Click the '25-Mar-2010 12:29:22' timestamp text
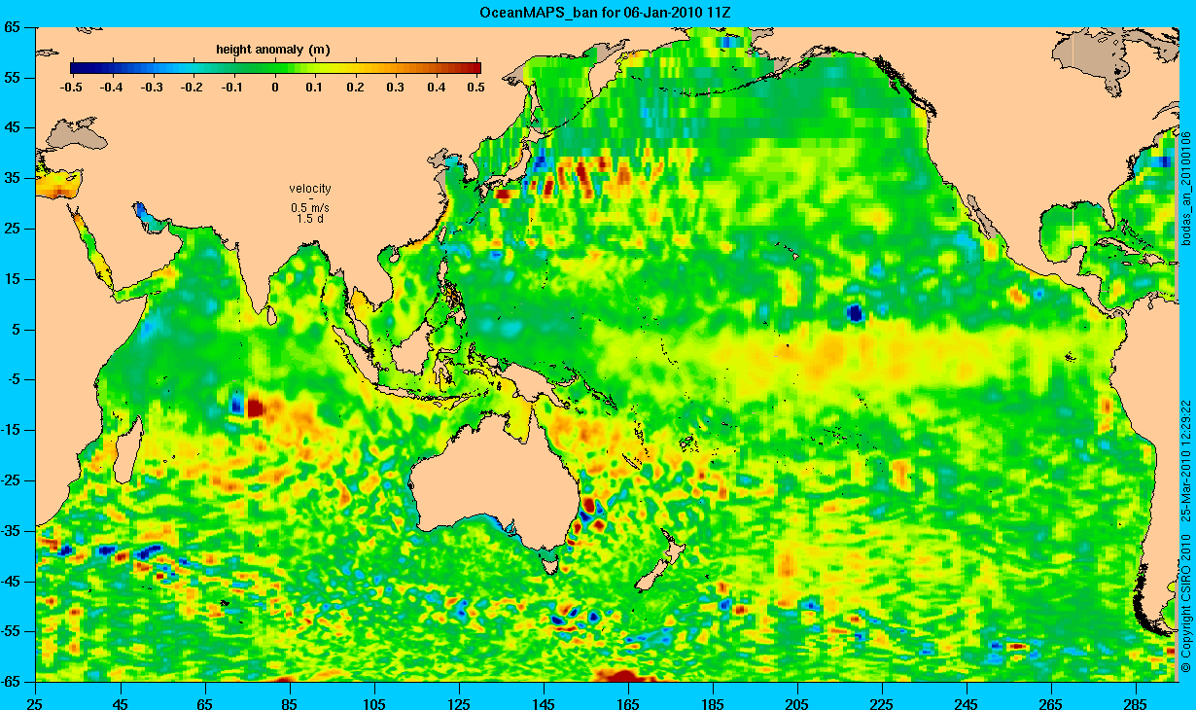1196x710 pixels. pos(1186,459)
